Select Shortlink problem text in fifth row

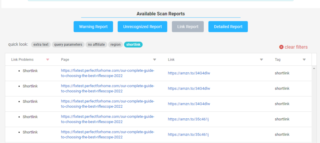[30, 132]
